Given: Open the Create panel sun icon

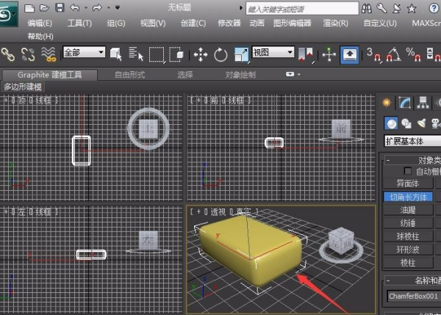Looking at the screenshot, I should tap(387, 103).
